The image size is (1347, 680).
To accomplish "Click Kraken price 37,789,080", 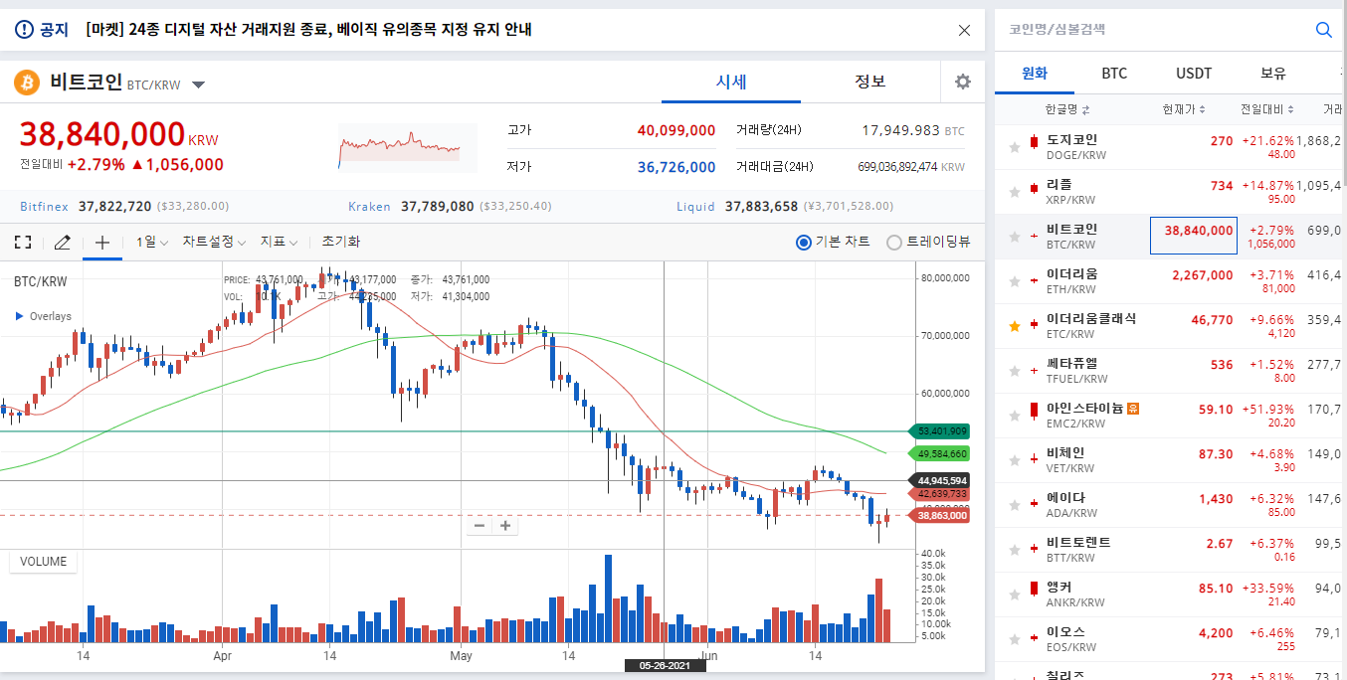I will [x=438, y=207].
